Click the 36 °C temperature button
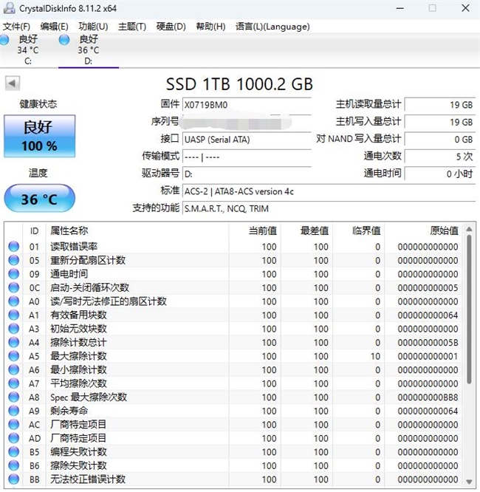 (39, 199)
